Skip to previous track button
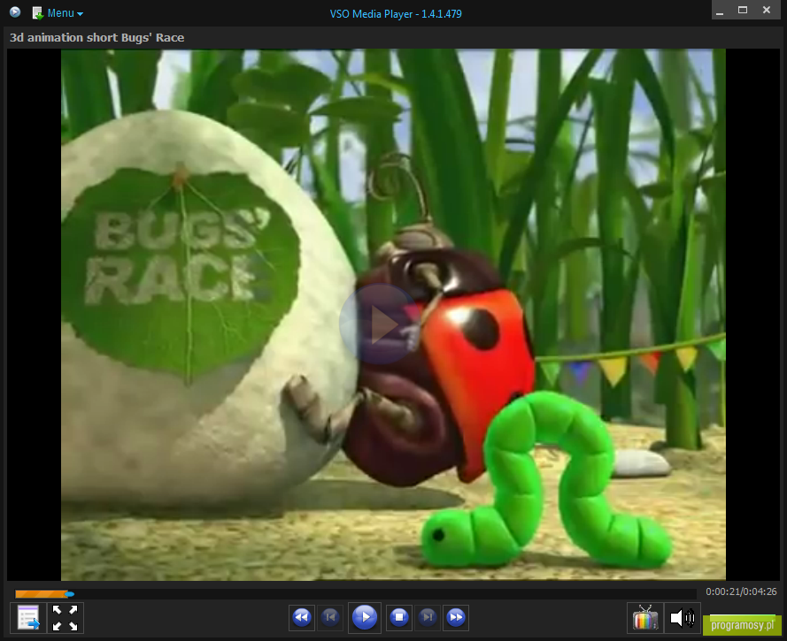787x641 pixels. coord(330,617)
